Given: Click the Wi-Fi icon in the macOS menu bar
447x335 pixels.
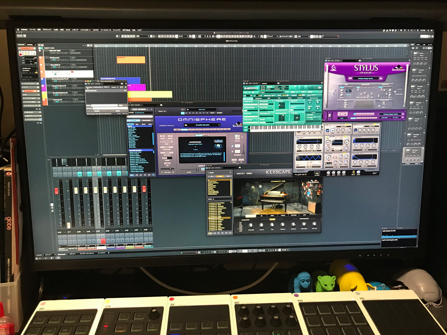Looking at the screenshot, I should tap(411, 30).
